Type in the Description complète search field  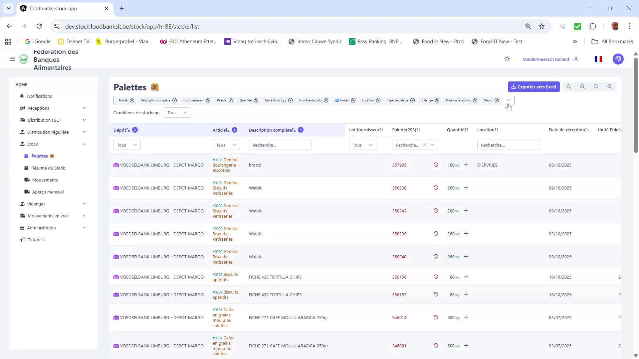click(280, 145)
